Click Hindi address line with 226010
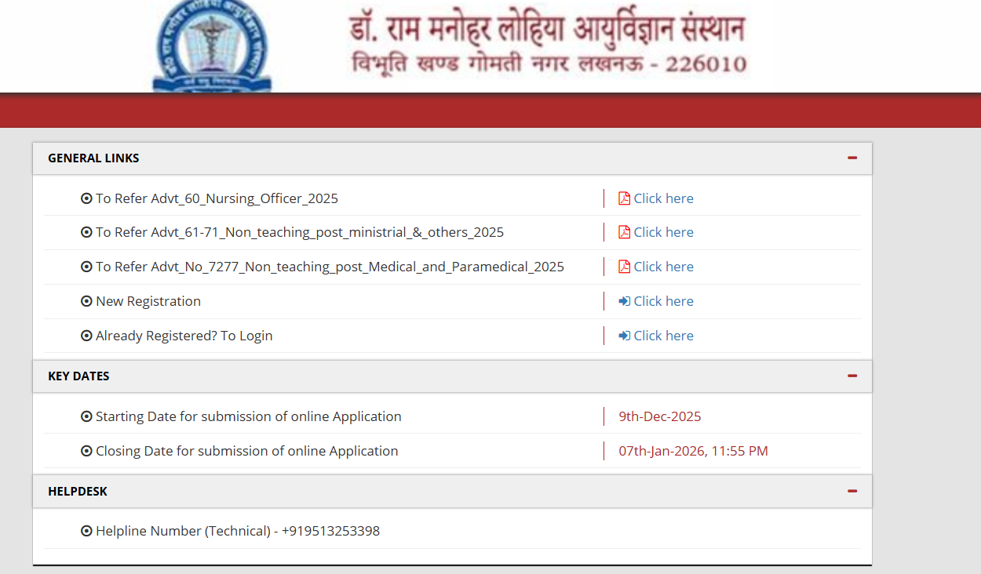The width and height of the screenshot is (981, 574). coord(549,64)
